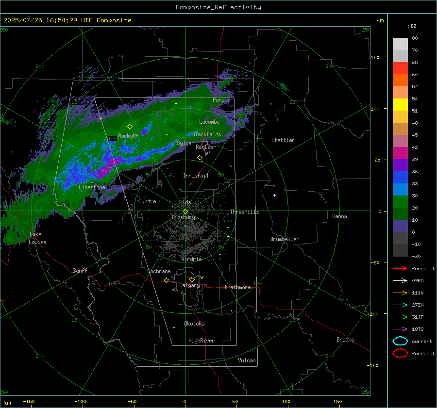Click the magenta 18TS arrow icon
Image resolution: width=437 pixels, height=408 pixels.
pos(400,329)
